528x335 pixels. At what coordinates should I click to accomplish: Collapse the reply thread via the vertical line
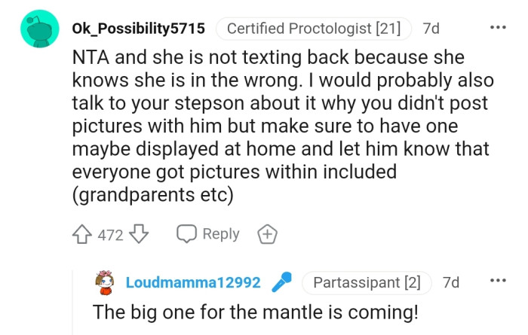(x=73, y=301)
